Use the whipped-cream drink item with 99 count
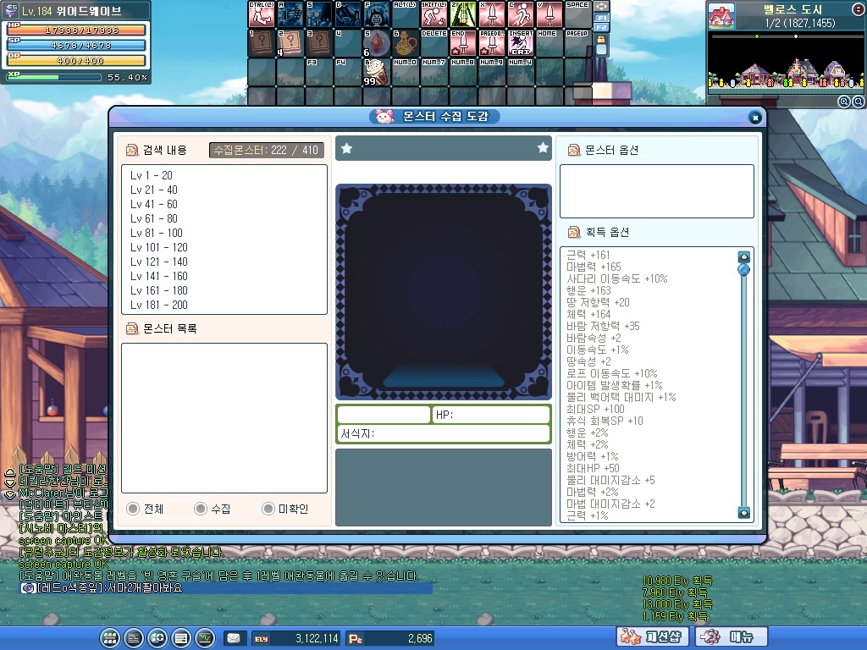The width and height of the screenshot is (867, 650). tap(375, 70)
